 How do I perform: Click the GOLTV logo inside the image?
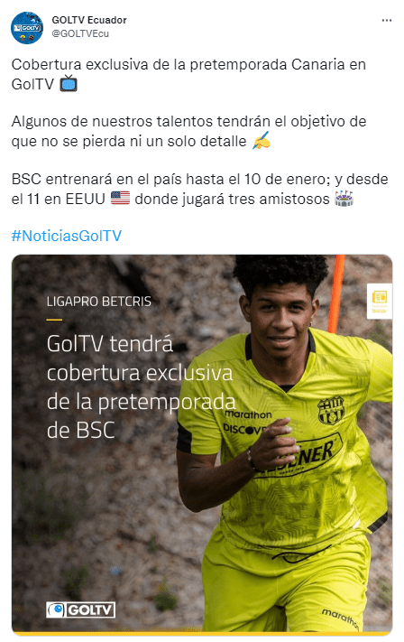pos(80,610)
